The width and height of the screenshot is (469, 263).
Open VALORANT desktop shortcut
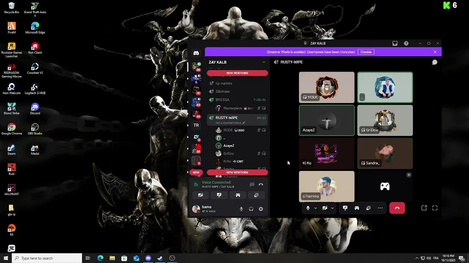(12, 190)
